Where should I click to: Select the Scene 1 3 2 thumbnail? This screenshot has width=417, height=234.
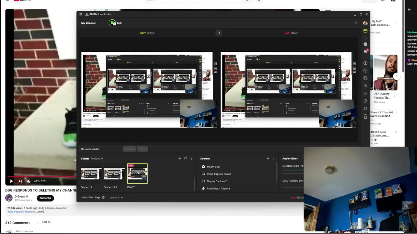click(114, 174)
